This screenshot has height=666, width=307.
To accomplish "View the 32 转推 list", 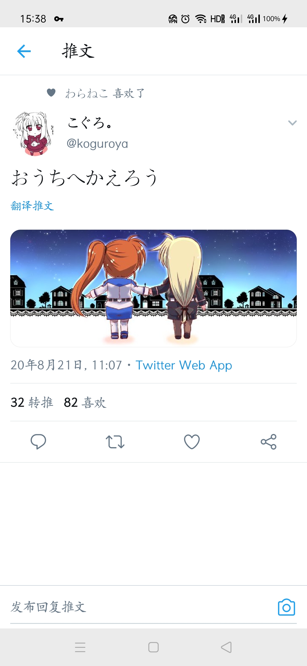I will [32, 402].
